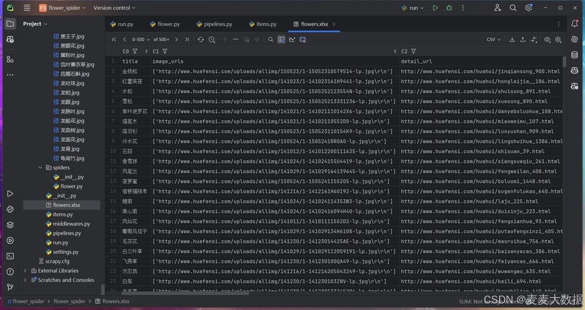The width and height of the screenshot is (585, 310).
Task: Toggle the eye view options
Action: point(547,40)
